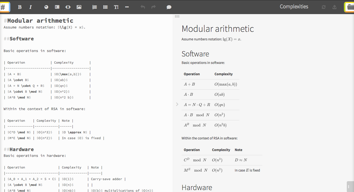Insert a code block
This screenshot has height=192, width=354.
click(x=68, y=7)
